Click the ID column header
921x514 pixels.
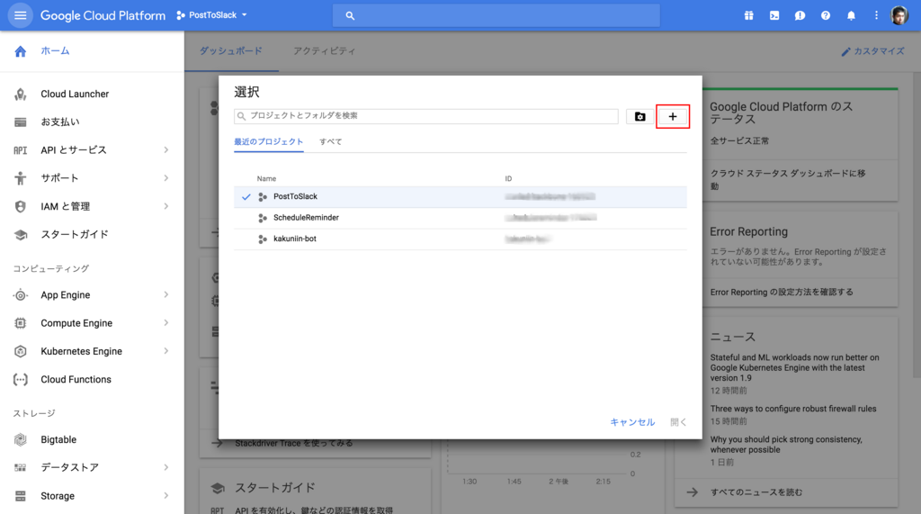click(508, 179)
